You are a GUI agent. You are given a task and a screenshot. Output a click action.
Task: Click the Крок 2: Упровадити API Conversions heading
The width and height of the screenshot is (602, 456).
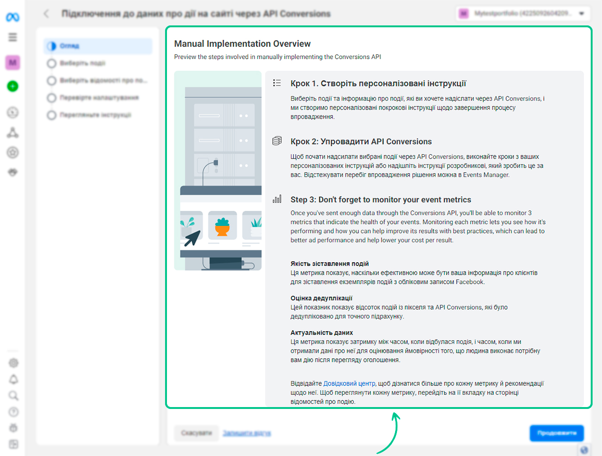pos(361,142)
